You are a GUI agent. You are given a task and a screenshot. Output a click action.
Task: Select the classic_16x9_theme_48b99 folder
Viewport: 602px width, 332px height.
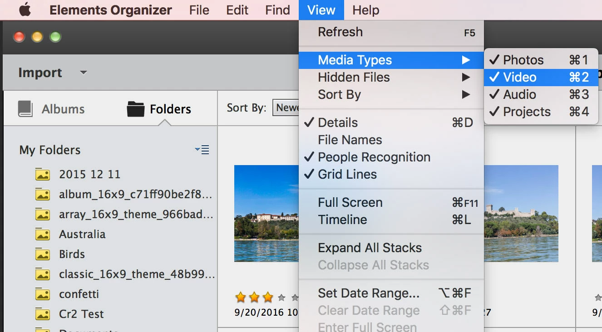click(137, 274)
